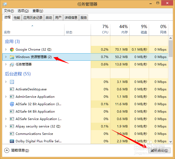Expand the unnamed gear background process

6,82
